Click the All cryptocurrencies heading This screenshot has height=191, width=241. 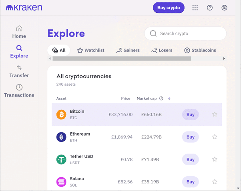[x=84, y=76]
